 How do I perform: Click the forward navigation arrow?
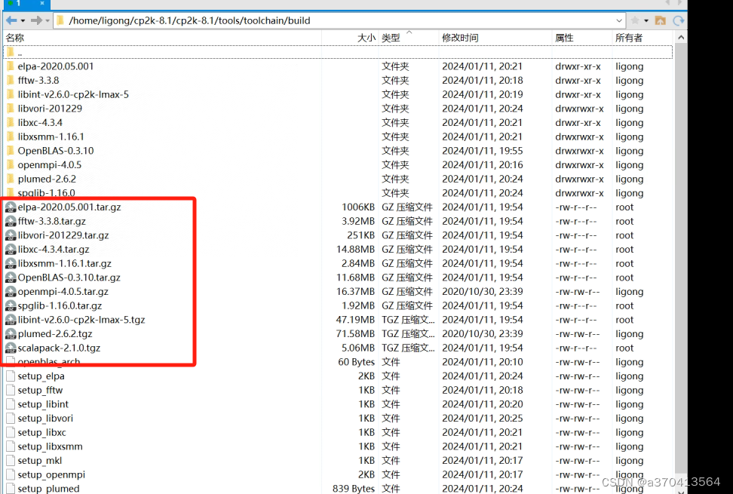point(35,20)
